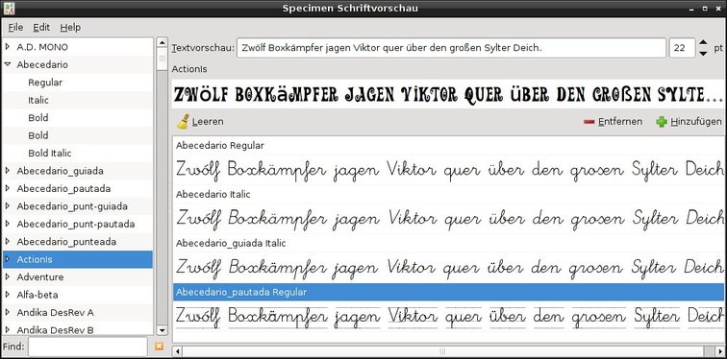Click the Specimen app icon in title bar
727x359 pixels.
click(x=9, y=8)
